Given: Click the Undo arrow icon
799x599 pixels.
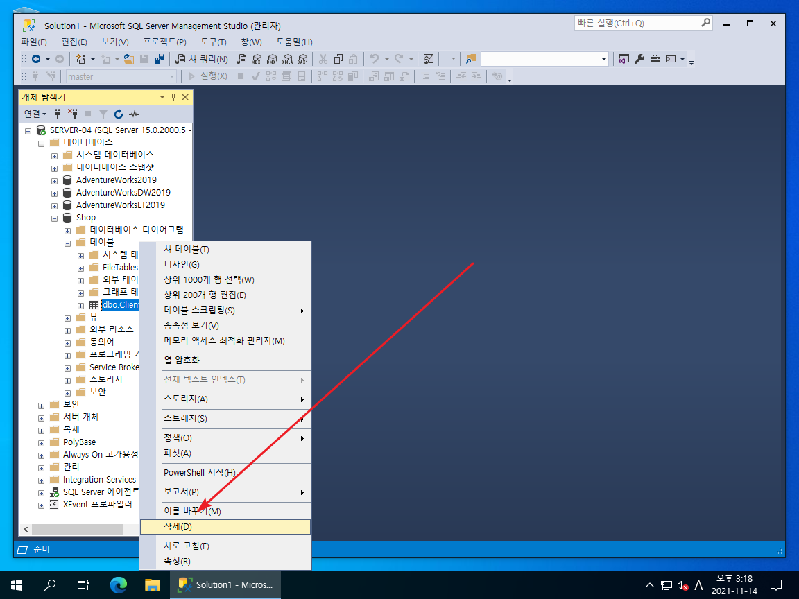Looking at the screenshot, I should tap(375, 59).
